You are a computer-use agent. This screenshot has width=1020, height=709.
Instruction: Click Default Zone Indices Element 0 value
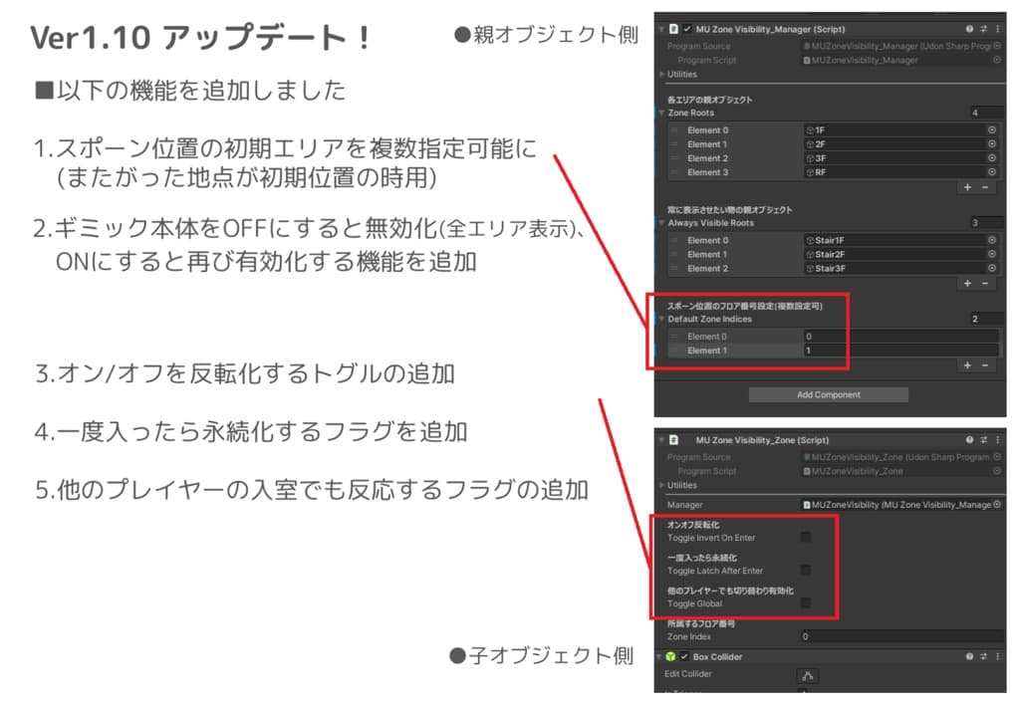pyautogui.click(x=900, y=337)
